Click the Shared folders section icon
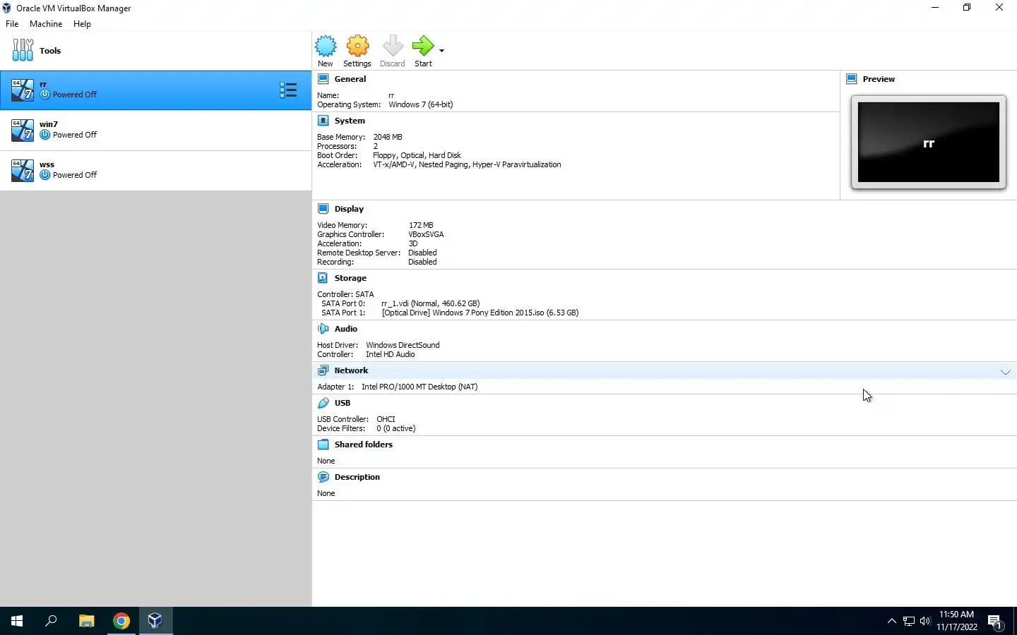Screen dimensions: 1017x635 coord(323,445)
